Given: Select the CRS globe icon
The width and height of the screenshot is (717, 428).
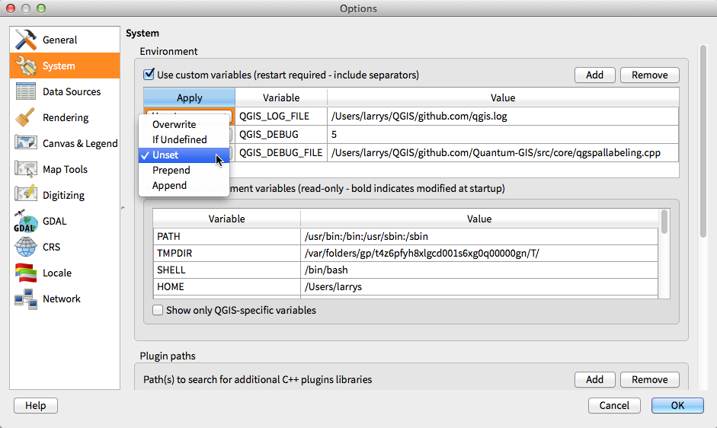Looking at the screenshot, I should point(26,247).
